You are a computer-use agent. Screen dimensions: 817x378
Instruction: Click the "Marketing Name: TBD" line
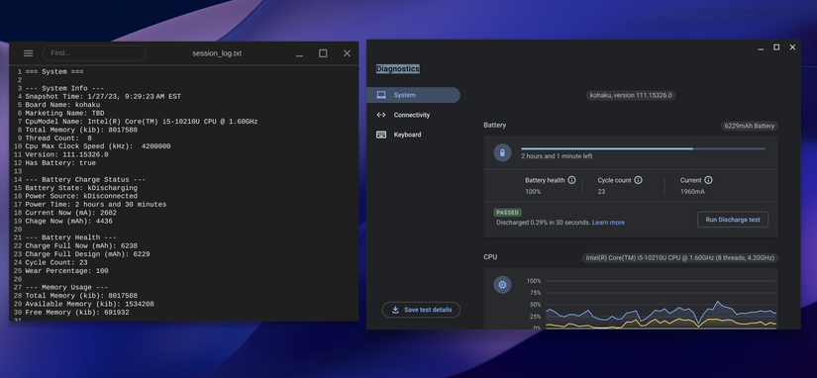(64, 113)
